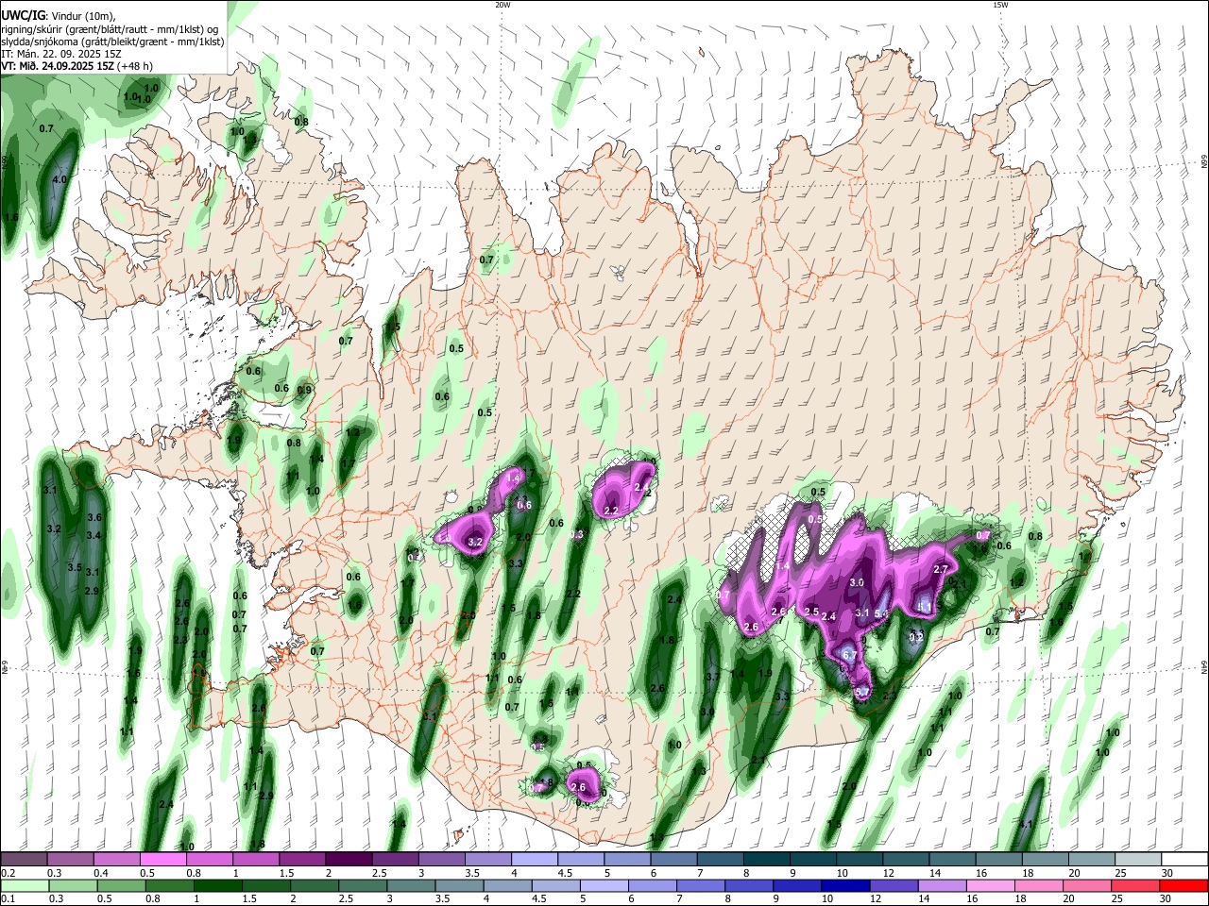The width and height of the screenshot is (1209, 906).
Task: Click the snow legend swatch labeled 0.5
Action: [162, 859]
